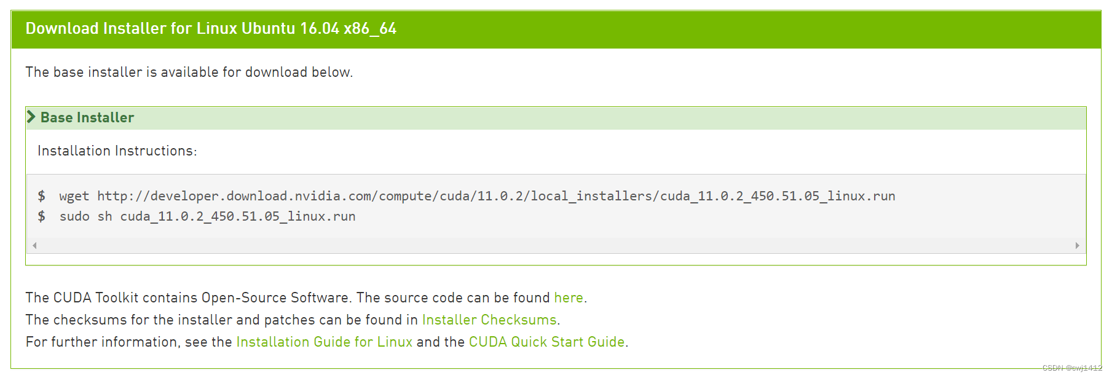This screenshot has width=1112, height=378.
Task: Click the Download Installer for Linux header
Action: coord(211,29)
